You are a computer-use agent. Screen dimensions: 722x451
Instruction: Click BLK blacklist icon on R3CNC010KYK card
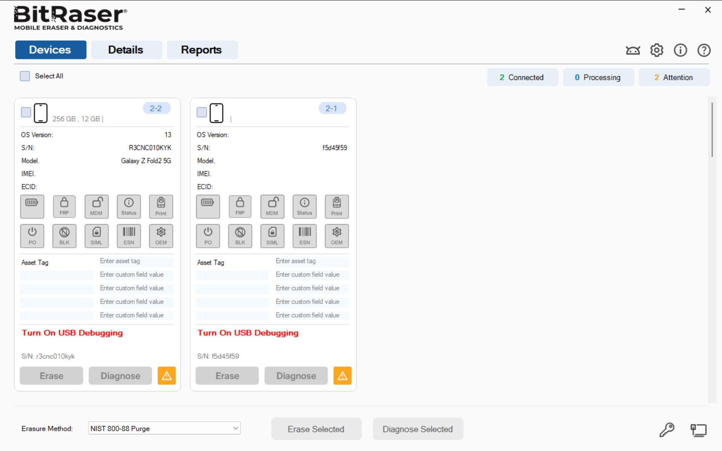coord(64,236)
